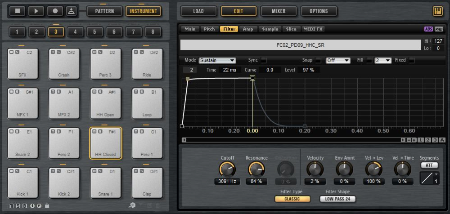
Task: Click the Record button
Action: [x=55, y=11]
